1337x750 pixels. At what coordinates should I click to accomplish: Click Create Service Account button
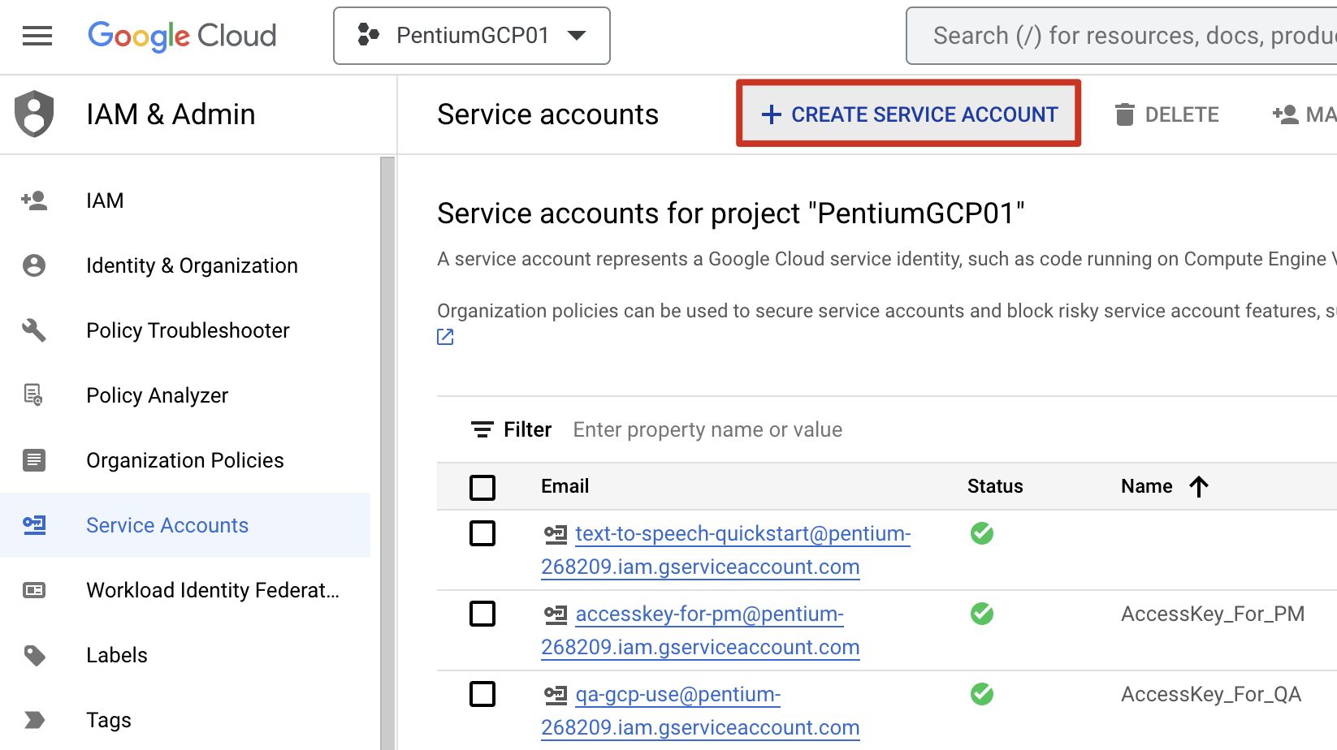(909, 114)
